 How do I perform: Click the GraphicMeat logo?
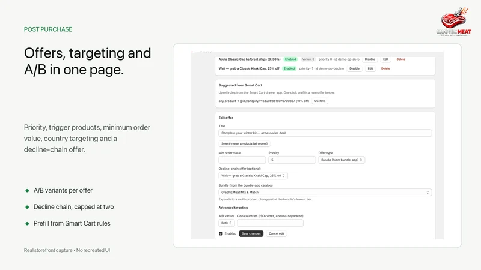(454, 22)
